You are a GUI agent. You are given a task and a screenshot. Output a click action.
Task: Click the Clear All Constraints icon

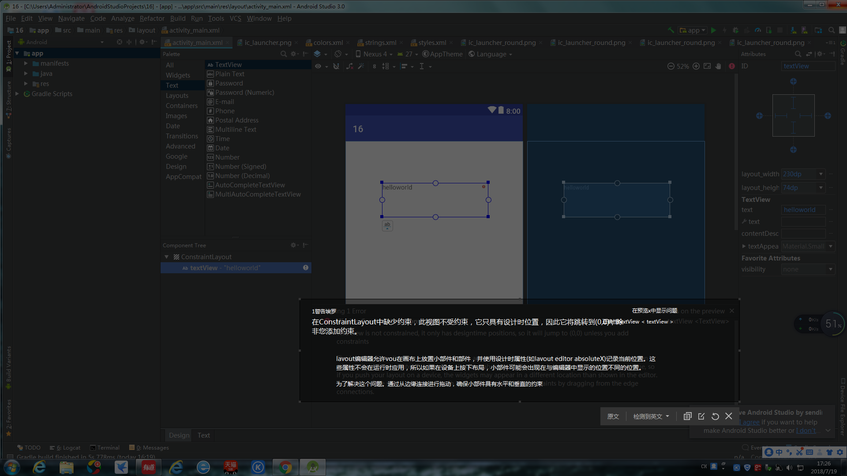(350, 66)
